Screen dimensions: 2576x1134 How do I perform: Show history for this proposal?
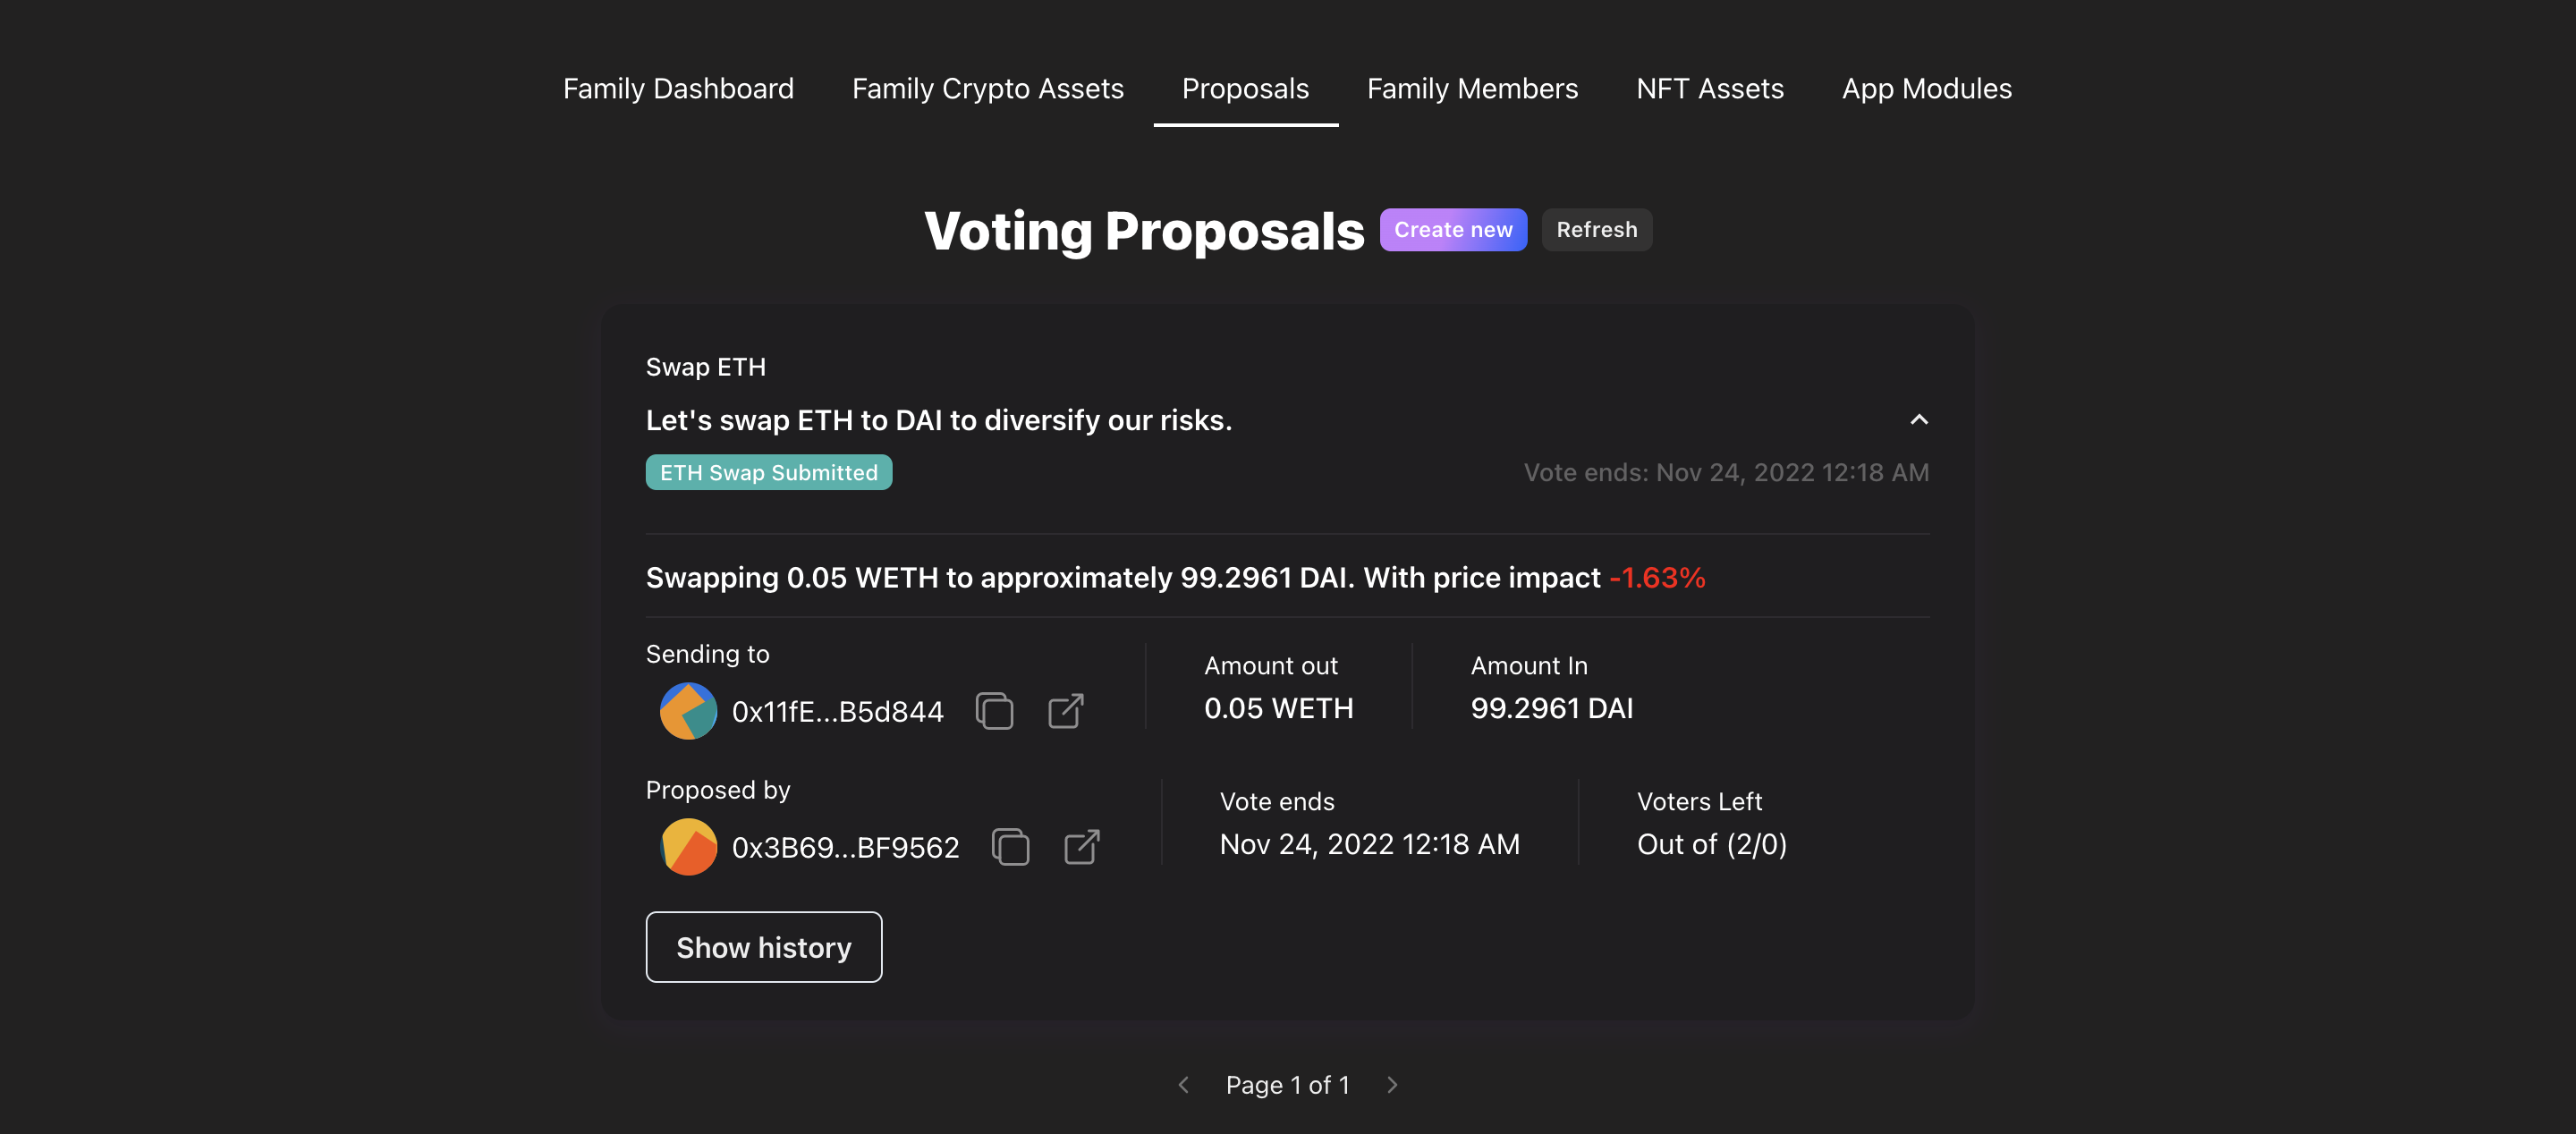(x=764, y=947)
